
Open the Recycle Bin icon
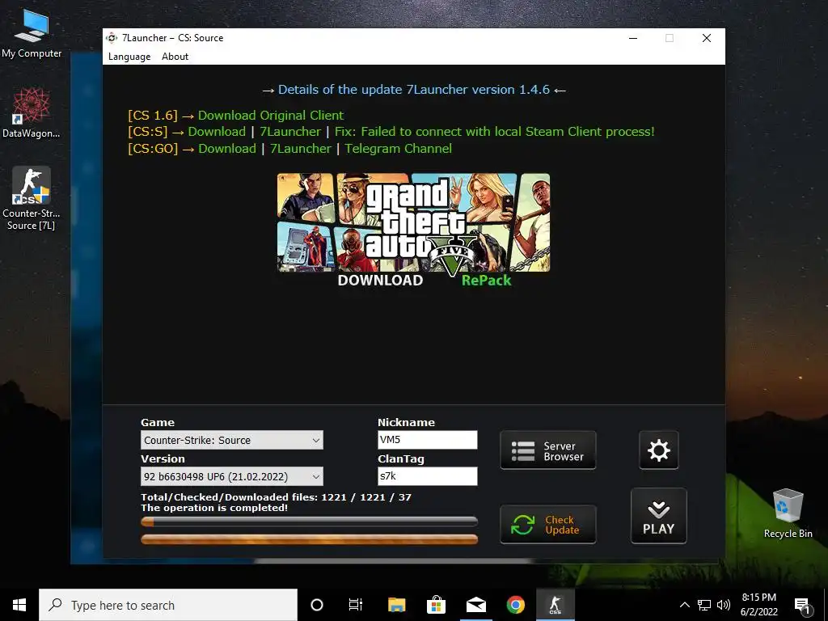[x=788, y=513]
